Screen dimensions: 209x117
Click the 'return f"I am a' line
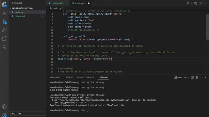(x=101, y=40)
